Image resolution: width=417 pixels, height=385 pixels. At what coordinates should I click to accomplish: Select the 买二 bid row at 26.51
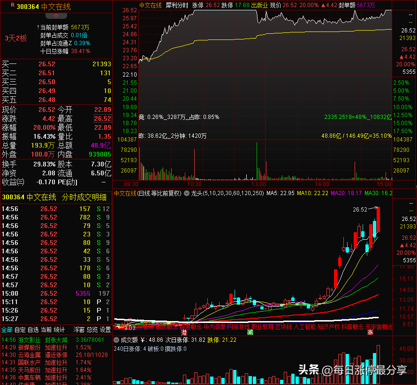coord(56,73)
